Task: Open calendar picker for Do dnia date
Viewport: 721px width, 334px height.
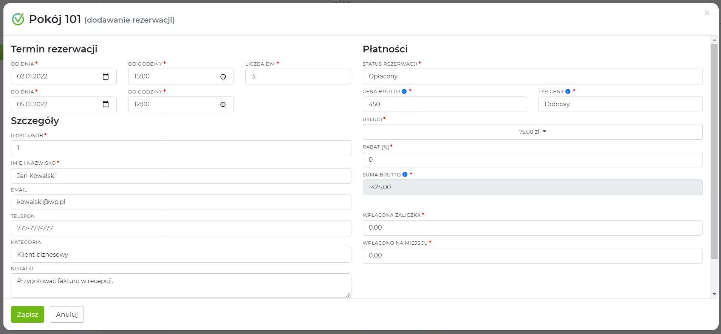Action: point(105,104)
